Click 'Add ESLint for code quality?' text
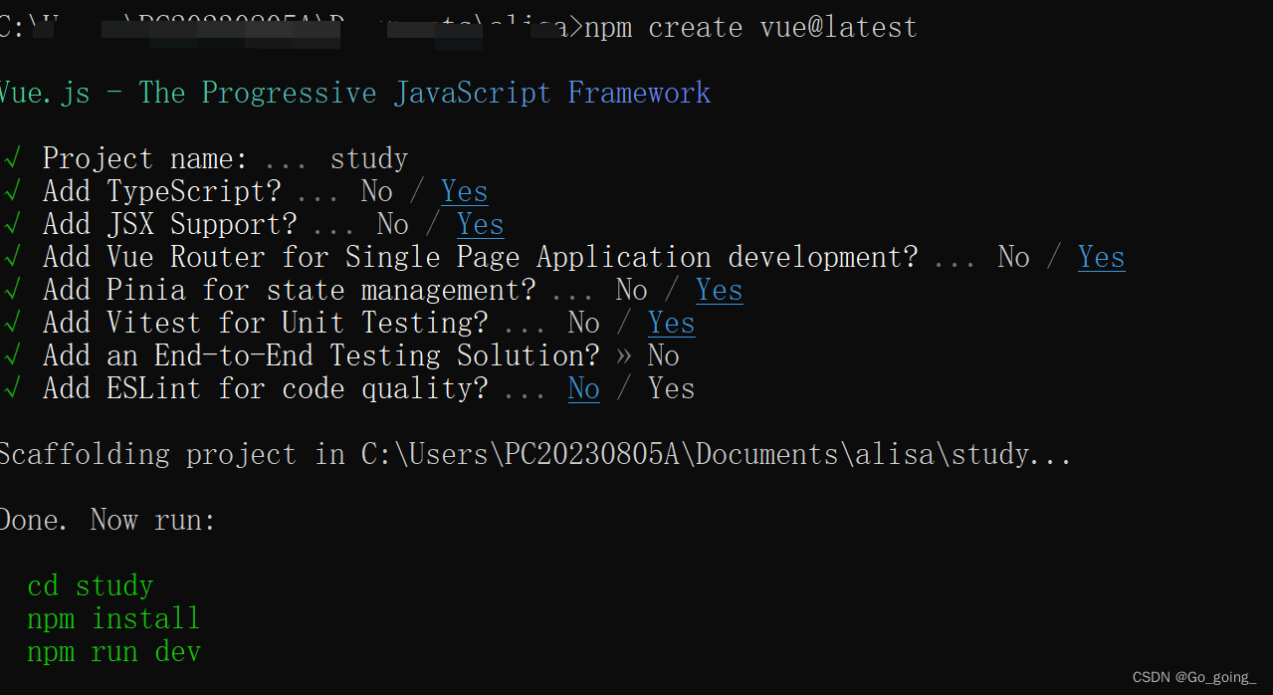 (266, 388)
